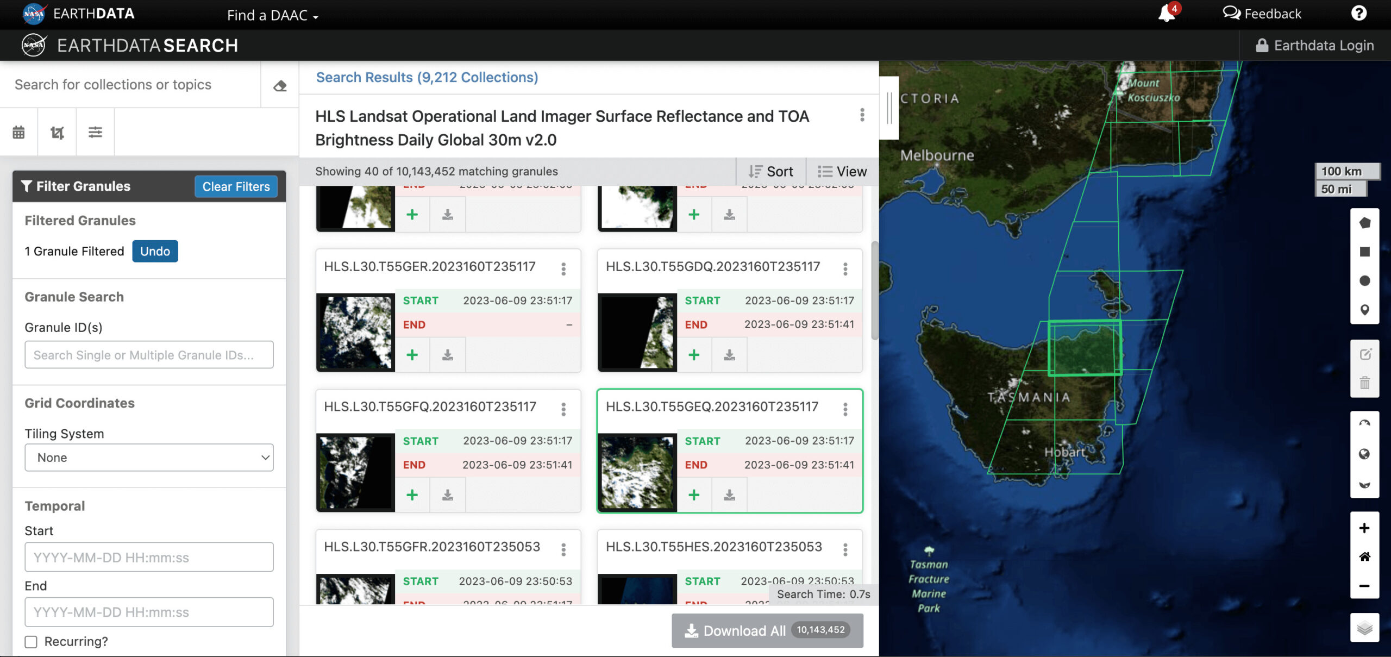Download the HLS.L30.T55GER granule
This screenshot has height=657, width=1391.
coord(447,355)
